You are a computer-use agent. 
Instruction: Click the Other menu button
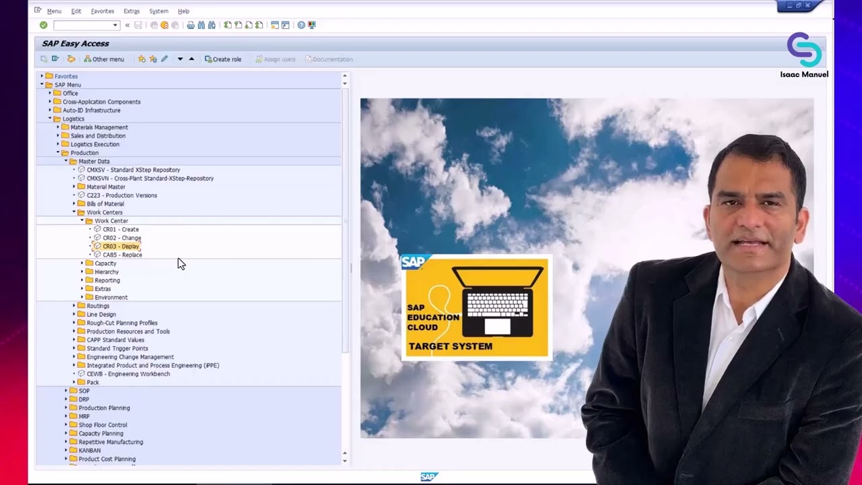(x=104, y=59)
